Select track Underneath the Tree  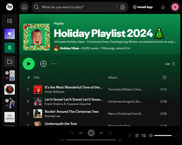point(61,123)
